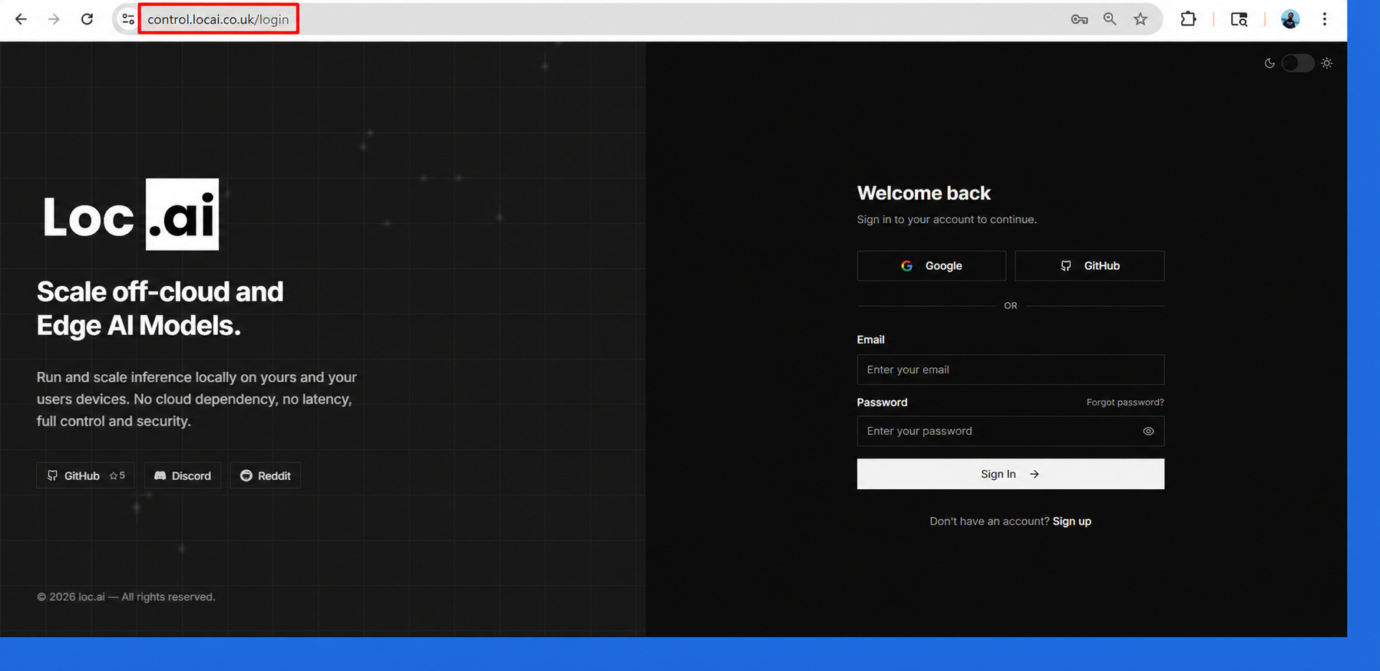1380x671 pixels.
Task: Toggle the dark/light theme switch
Action: [1298, 63]
